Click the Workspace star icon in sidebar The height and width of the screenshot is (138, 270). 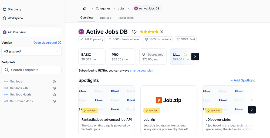[5, 18]
